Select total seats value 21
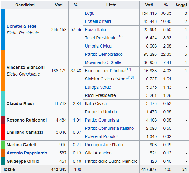This screenshot has width=189, height=173. (x=184, y=169)
